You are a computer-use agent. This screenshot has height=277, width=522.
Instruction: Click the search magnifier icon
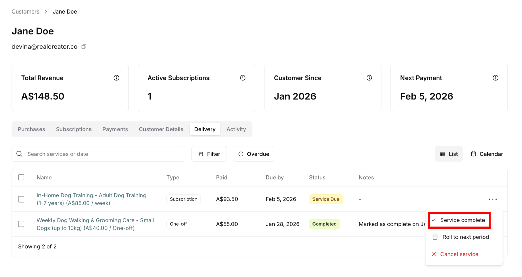(19, 154)
